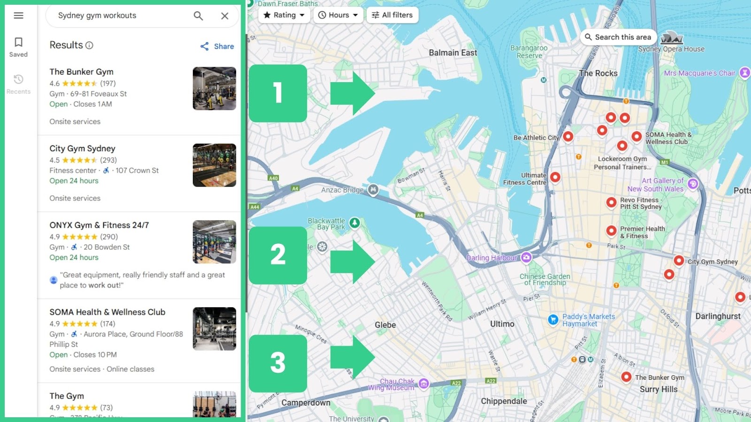The width and height of the screenshot is (751, 422).
Task: Open the hamburger main menu
Action: point(19,15)
